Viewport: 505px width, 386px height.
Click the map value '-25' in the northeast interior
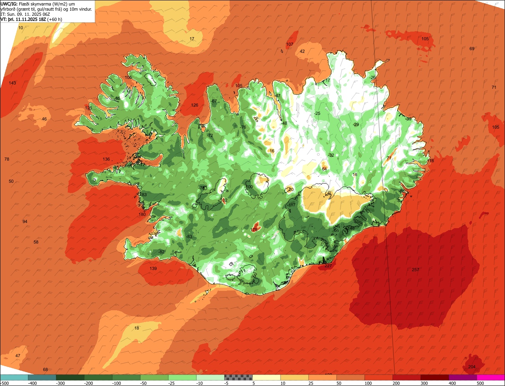[x=317, y=113]
